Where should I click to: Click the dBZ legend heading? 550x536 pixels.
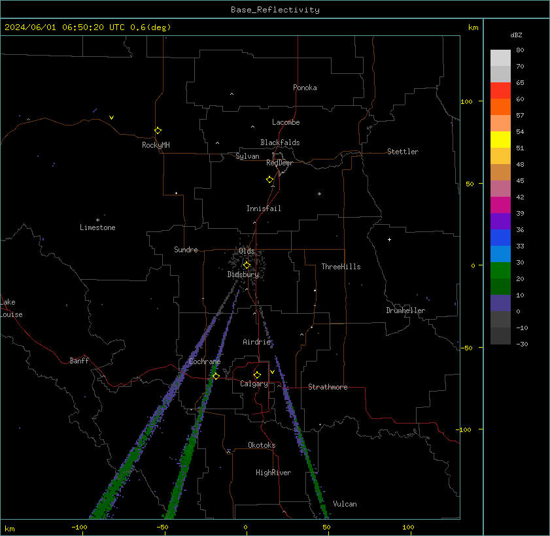click(516, 35)
